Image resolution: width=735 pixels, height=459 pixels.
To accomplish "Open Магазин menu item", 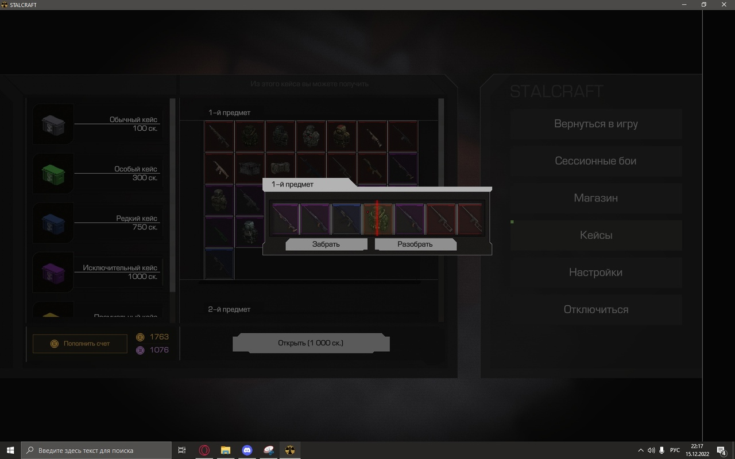I will click(596, 198).
